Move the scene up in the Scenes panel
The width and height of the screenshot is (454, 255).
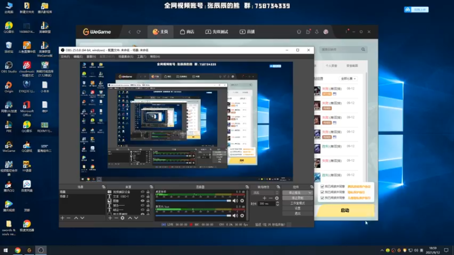point(76,218)
